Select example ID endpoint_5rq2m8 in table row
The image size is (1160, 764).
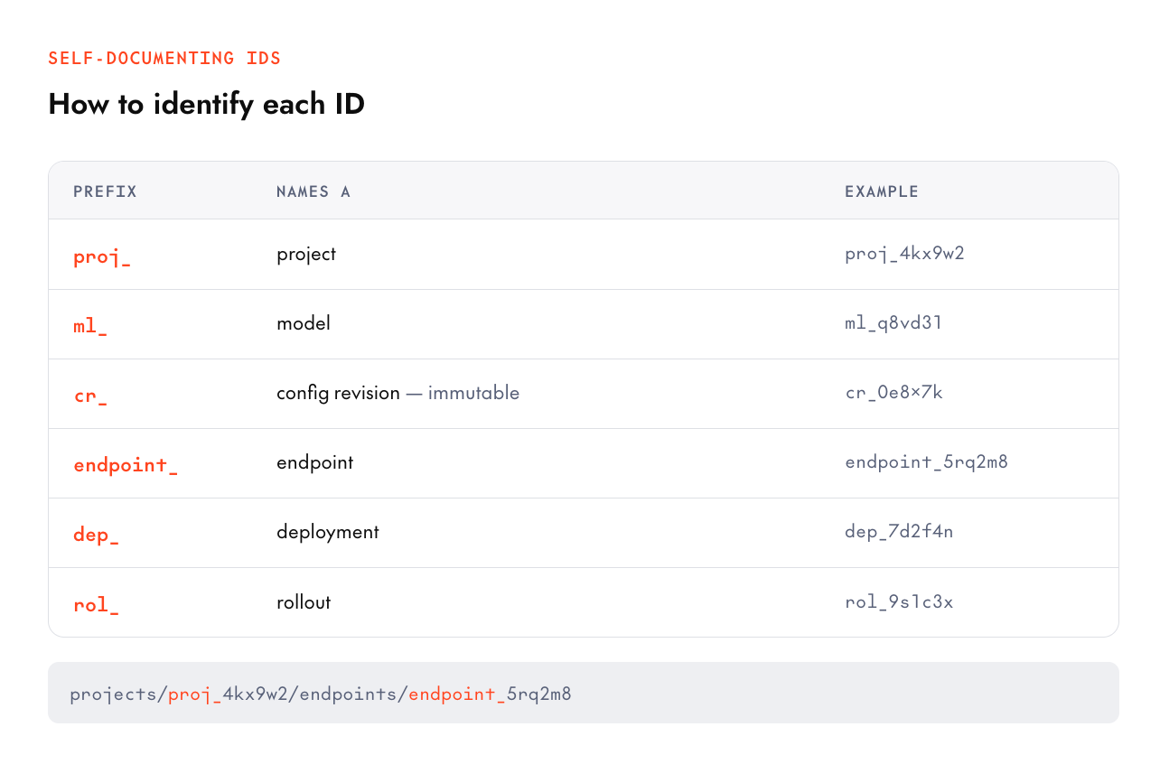(926, 462)
